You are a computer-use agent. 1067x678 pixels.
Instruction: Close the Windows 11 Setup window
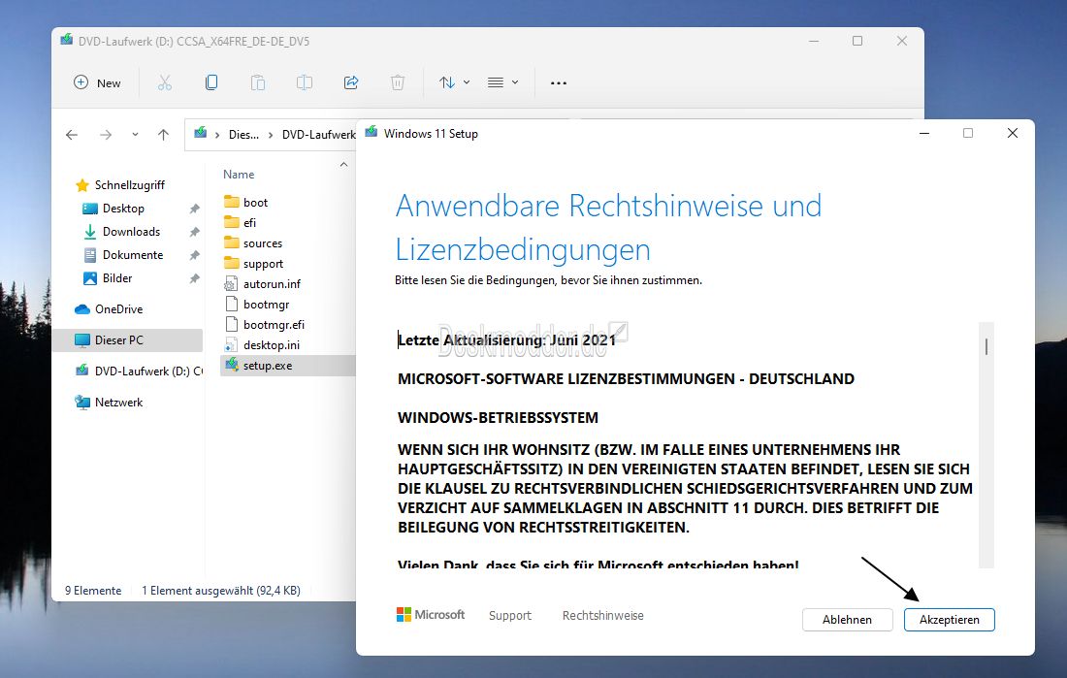[1013, 134]
